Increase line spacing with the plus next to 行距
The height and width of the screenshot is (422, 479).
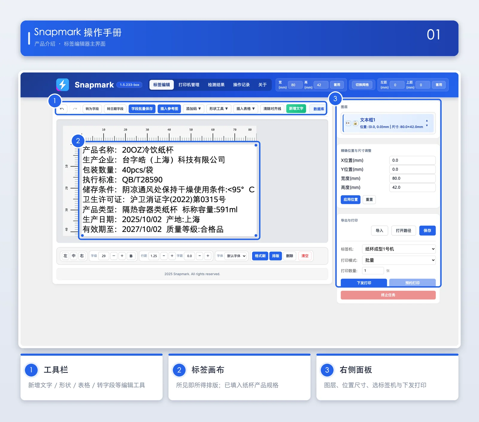(x=172, y=256)
